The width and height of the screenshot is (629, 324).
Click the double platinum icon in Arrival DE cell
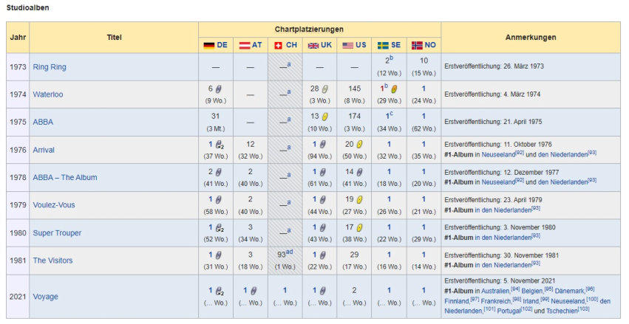tap(220, 145)
